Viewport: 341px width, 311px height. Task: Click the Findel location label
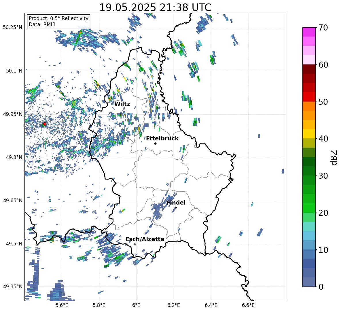[176, 203]
